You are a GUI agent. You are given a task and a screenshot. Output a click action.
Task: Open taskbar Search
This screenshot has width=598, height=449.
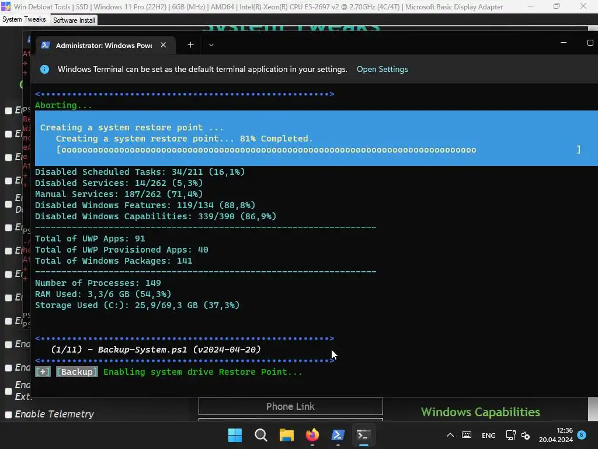[x=261, y=435]
